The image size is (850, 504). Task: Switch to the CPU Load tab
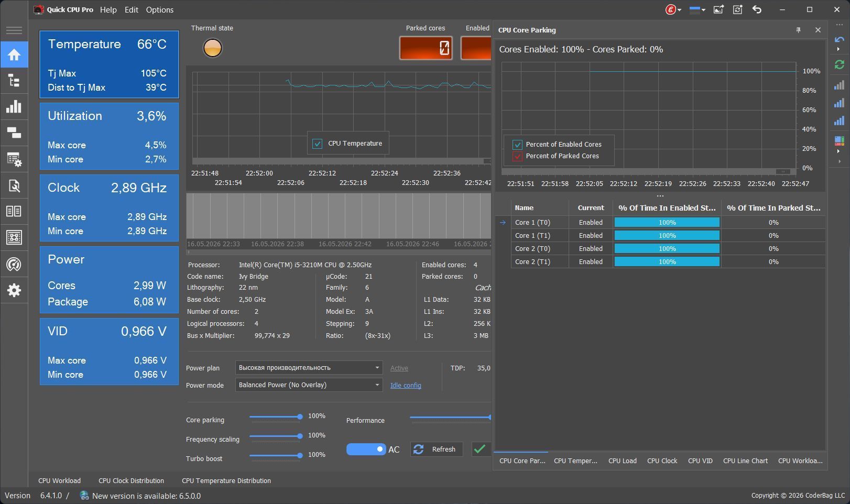coord(622,461)
